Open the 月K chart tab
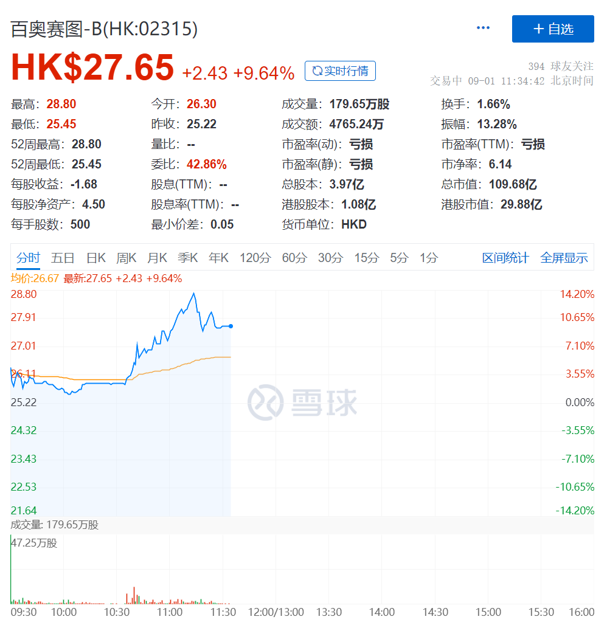The image size is (607, 625). click(157, 258)
